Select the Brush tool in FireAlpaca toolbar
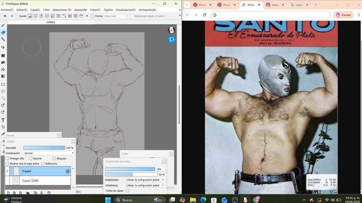This screenshot has height=203, width=362. click(x=3, y=26)
